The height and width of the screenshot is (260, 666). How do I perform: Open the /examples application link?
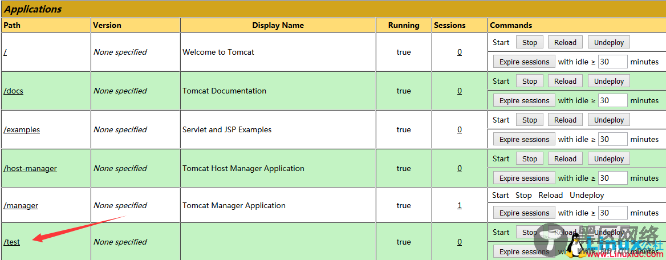coord(22,129)
